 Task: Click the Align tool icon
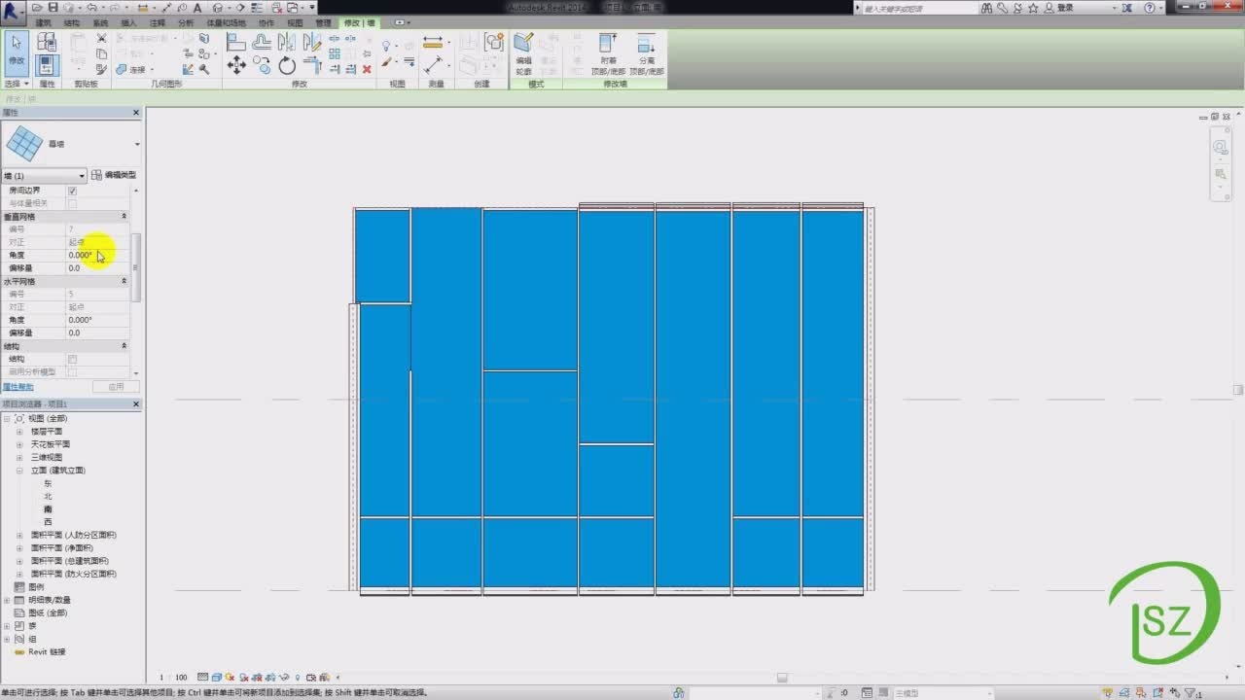point(236,42)
